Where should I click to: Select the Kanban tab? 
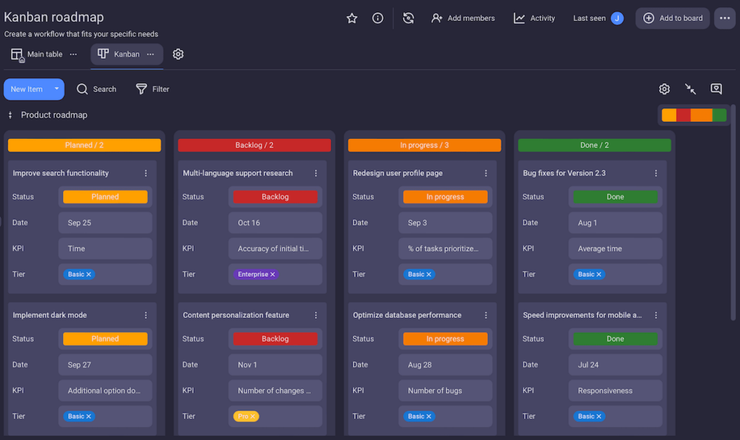(x=126, y=53)
